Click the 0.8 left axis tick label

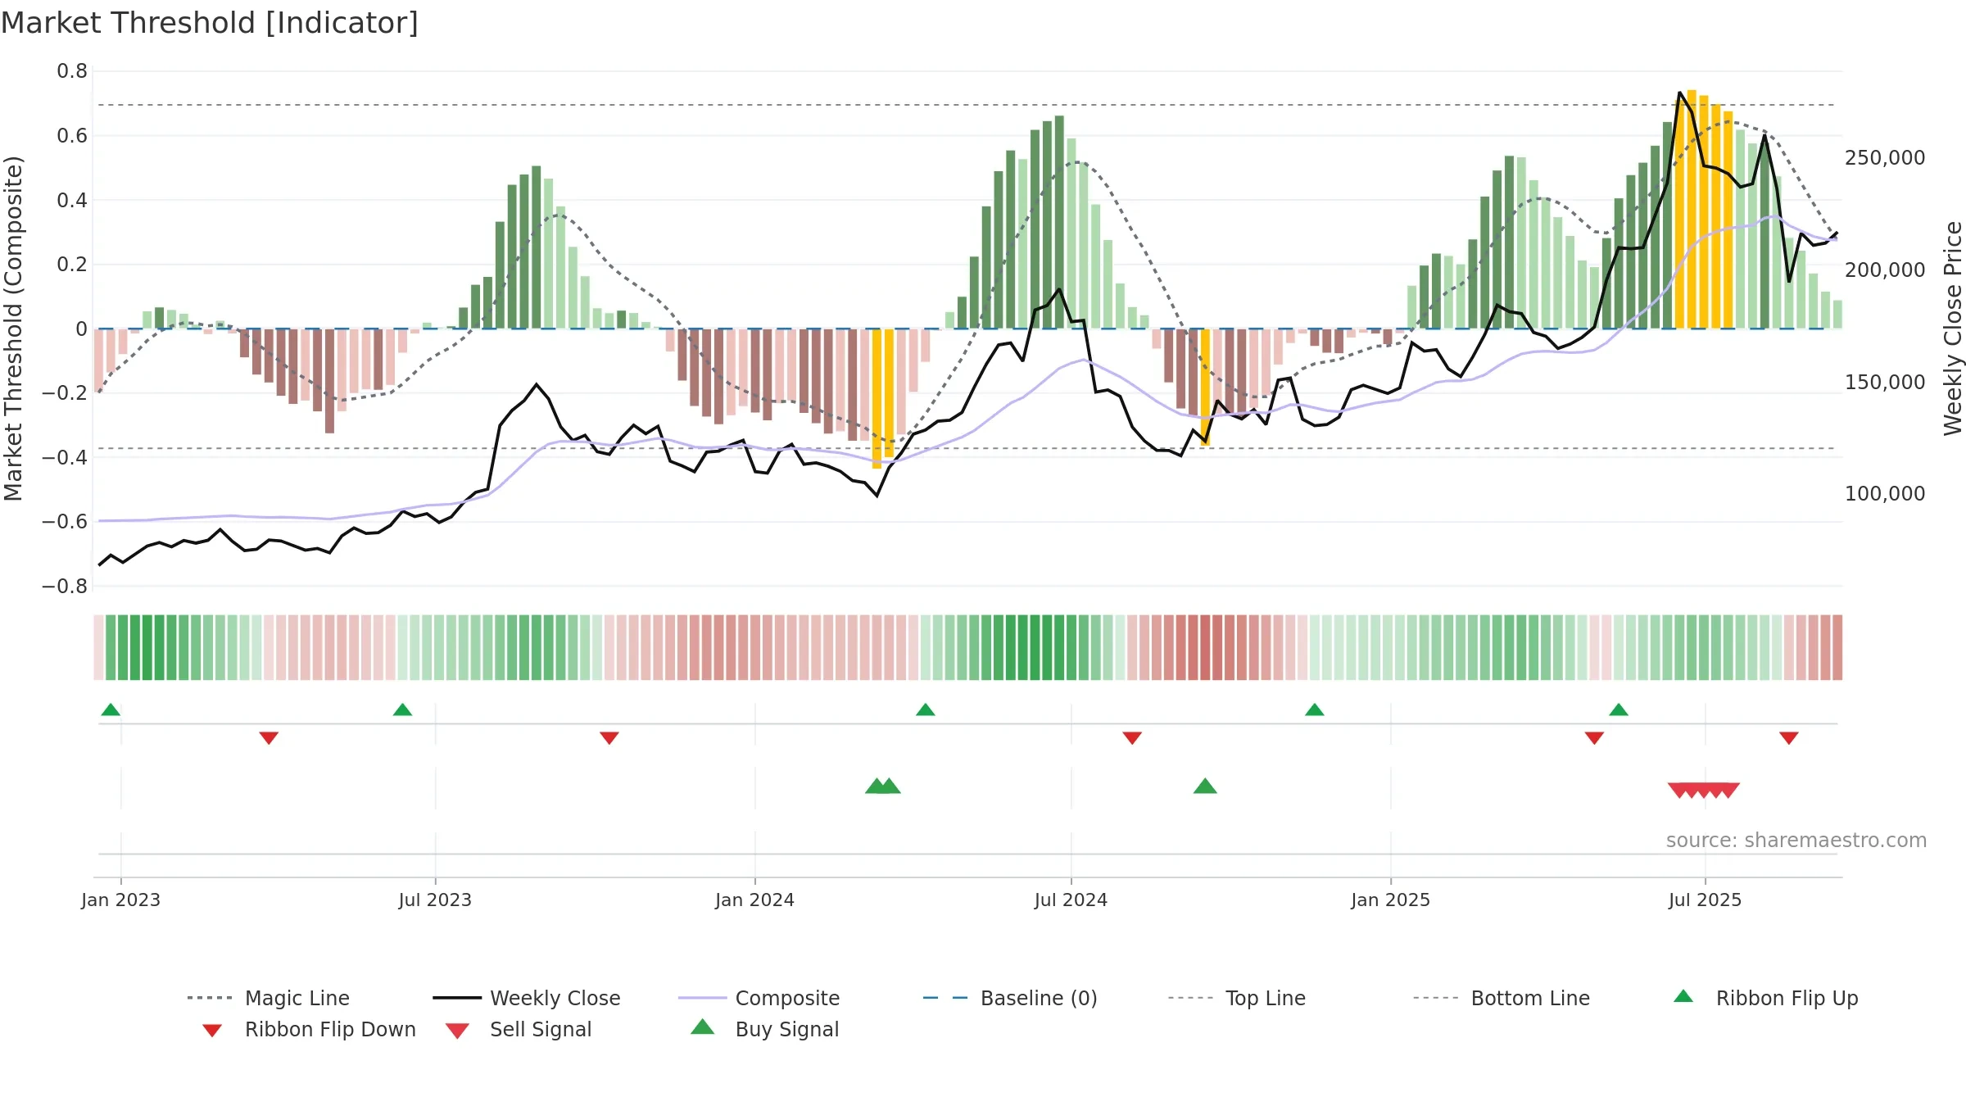(x=72, y=71)
